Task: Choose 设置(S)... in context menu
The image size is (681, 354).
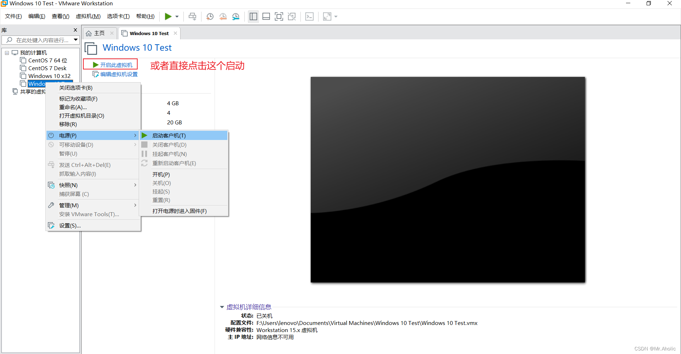Action: [93, 225]
